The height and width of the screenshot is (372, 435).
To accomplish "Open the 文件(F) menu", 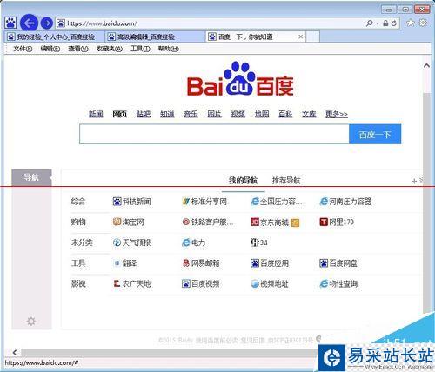I will click(23, 49).
